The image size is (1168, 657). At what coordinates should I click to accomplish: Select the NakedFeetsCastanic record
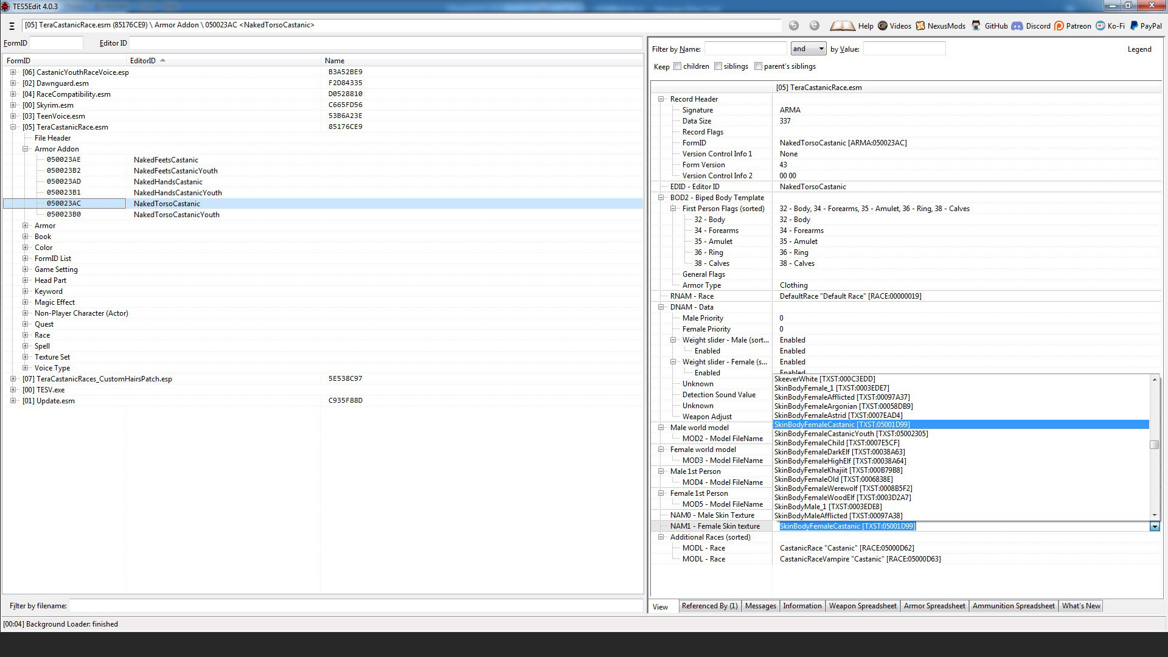coord(323,160)
